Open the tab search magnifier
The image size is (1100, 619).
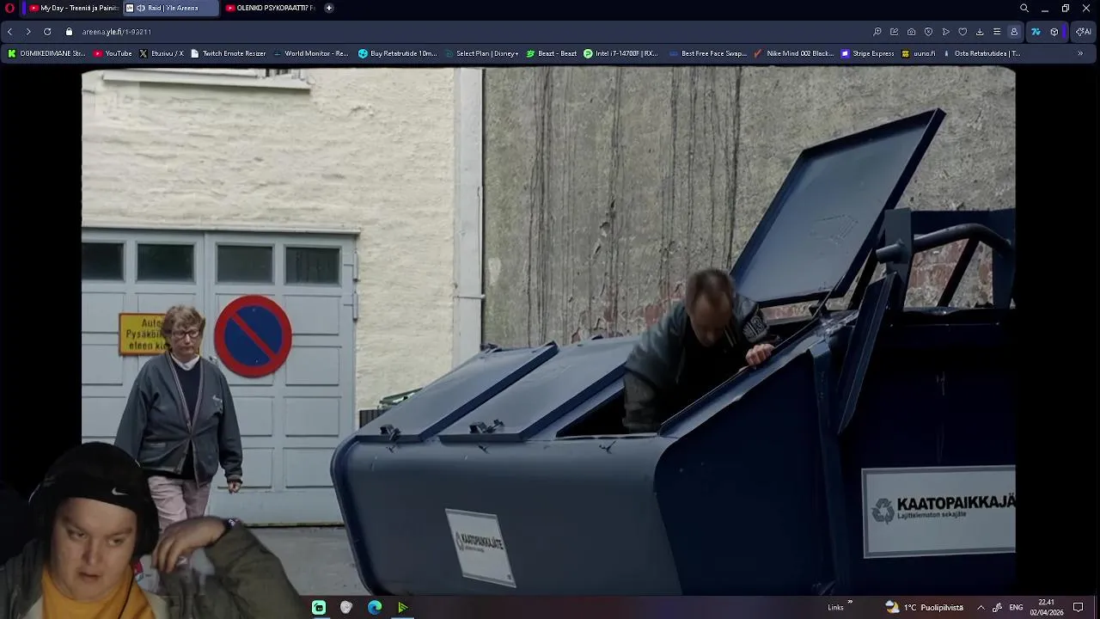[x=1024, y=8]
